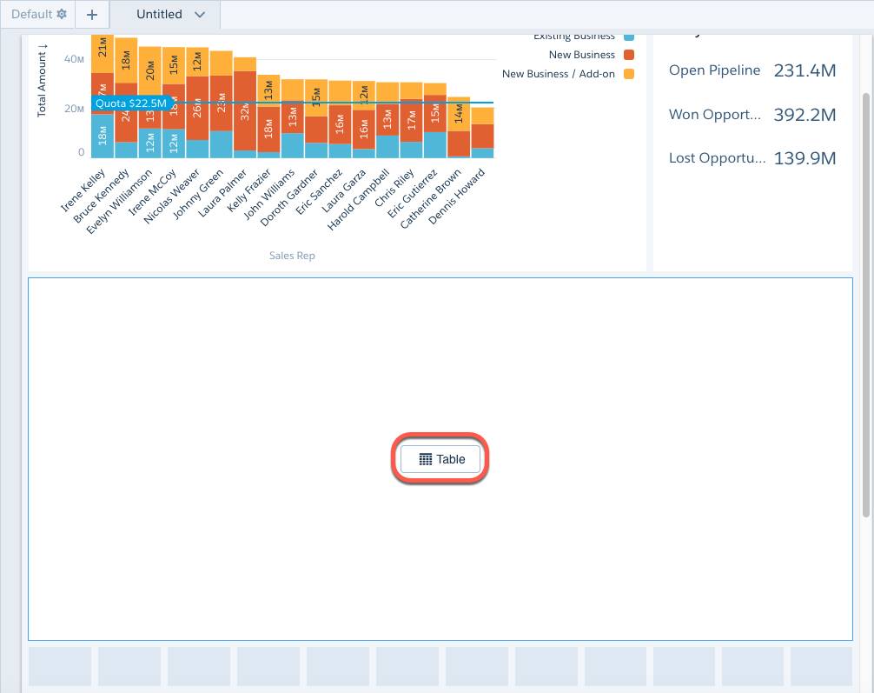This screenshot has height=693, width=874.
Task: Click Laura Palmer's orange 32M bar segment
Action: click(x=245, y=110)
